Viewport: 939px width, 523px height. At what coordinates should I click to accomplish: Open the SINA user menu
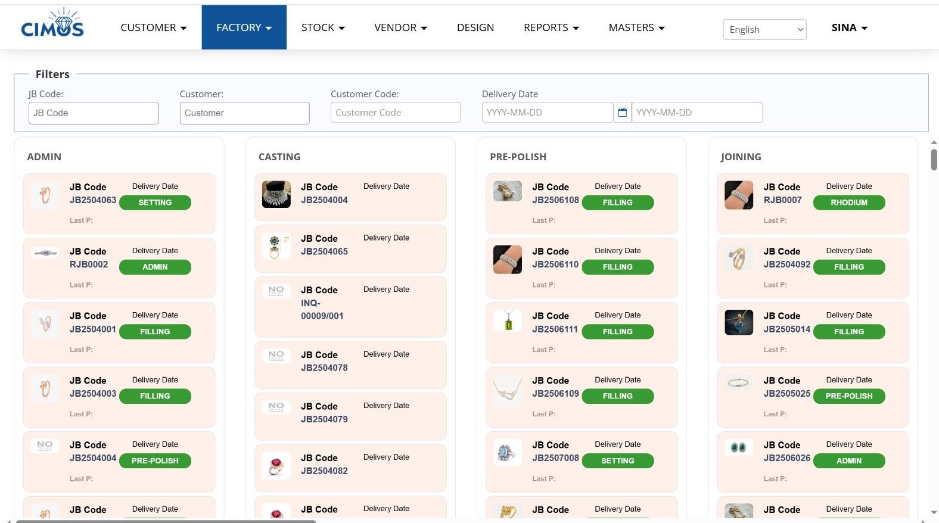[849, 27]
